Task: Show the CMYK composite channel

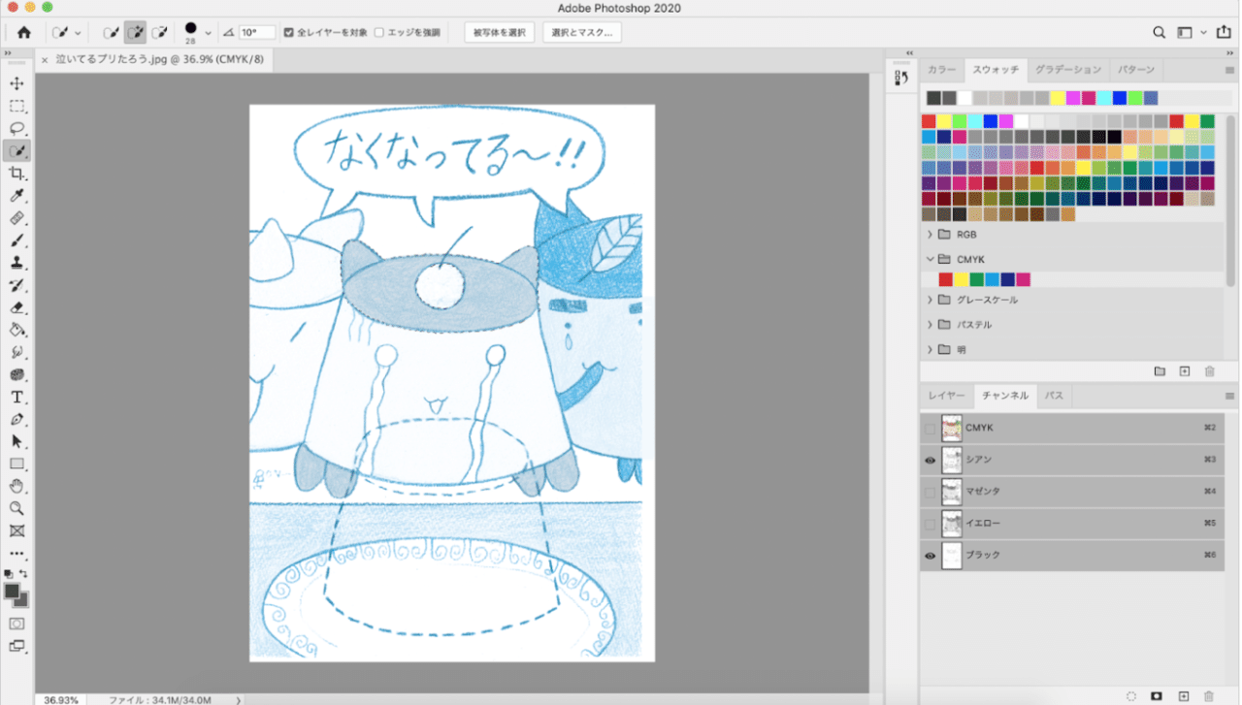Action: click(930, 428)
